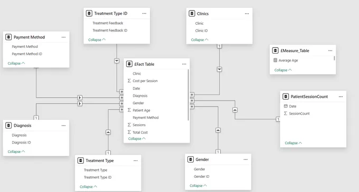This screenshot has width=359, height=192.
Task: Select the Diagnosis ID field
Action: pos(21,142)
